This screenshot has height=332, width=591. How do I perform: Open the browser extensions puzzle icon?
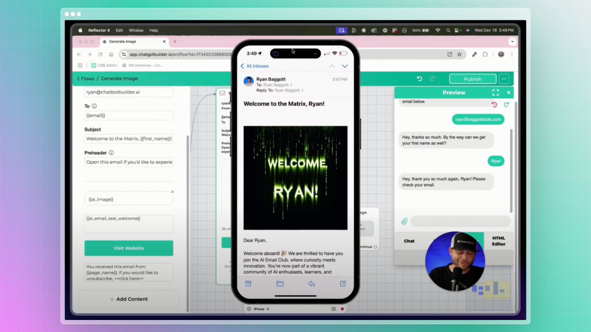485,54
